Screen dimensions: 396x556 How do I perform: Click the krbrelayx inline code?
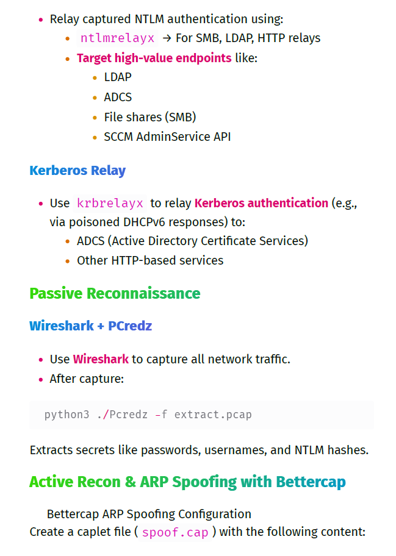[x=110, y=203]
